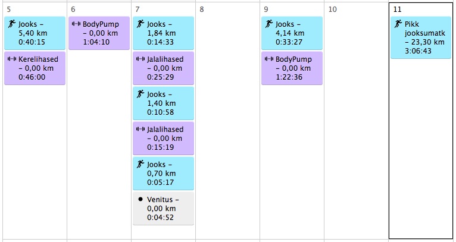Click dot icon on Venitus entry
Screen dimensions: 456x242
coord(140,199)
